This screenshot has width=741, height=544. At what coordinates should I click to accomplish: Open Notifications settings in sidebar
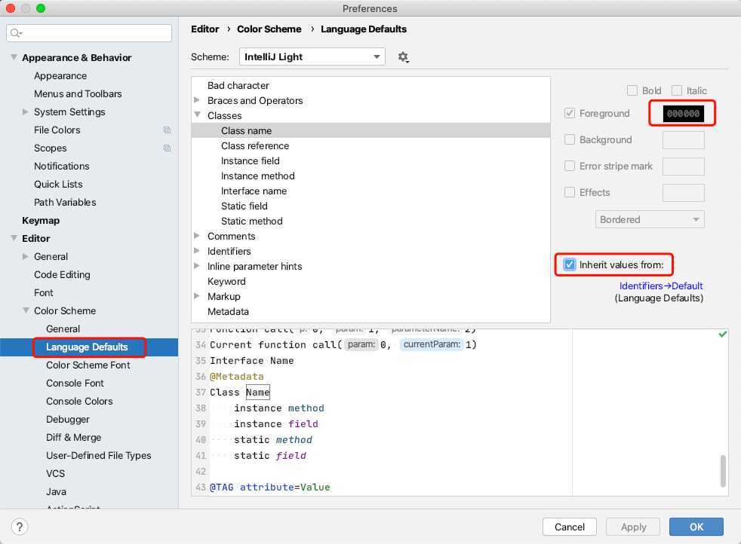point(61,166)
